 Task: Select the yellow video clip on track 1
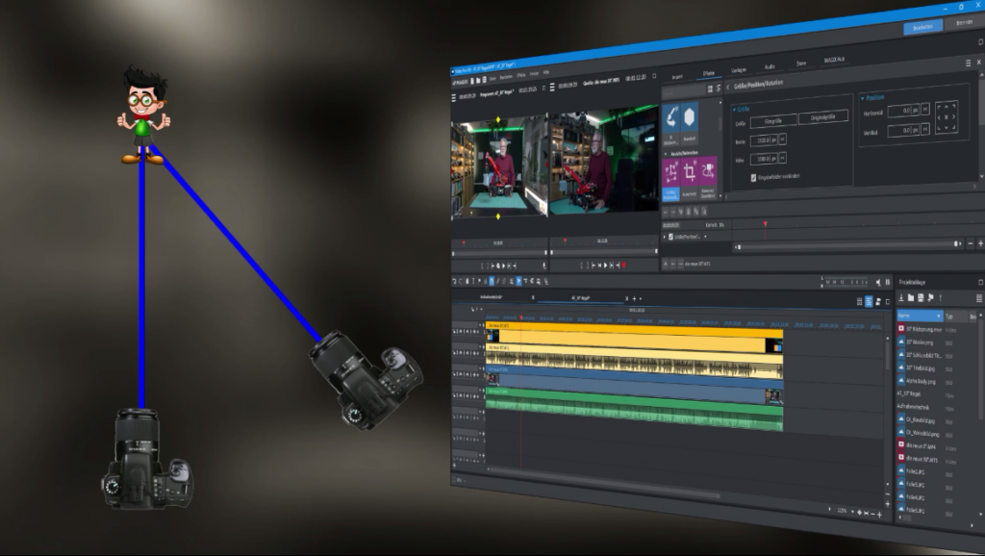pyautogui.click(x=635, y=339)
